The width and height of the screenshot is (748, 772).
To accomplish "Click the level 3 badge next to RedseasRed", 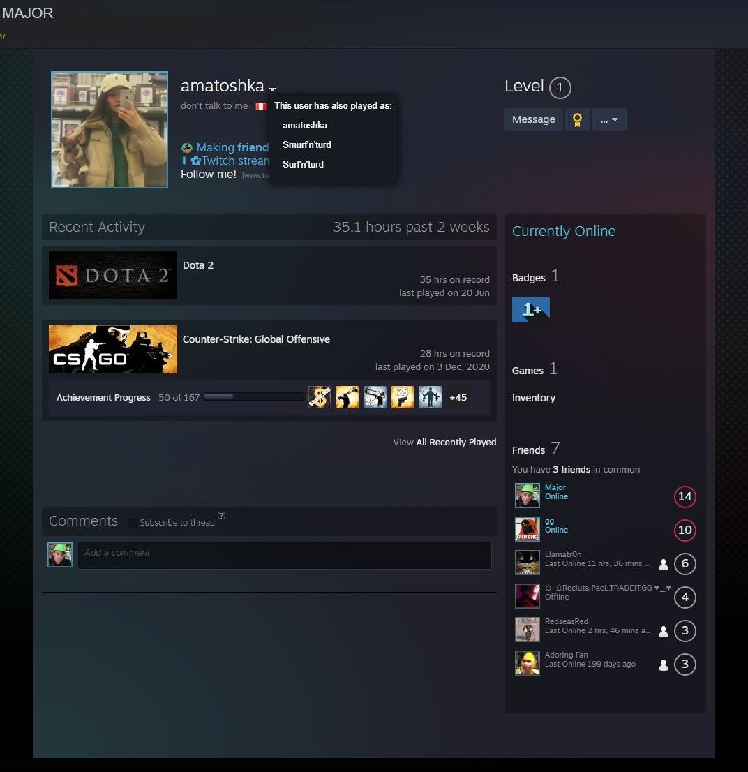I will pyautogui.click(x=685, y=631).
